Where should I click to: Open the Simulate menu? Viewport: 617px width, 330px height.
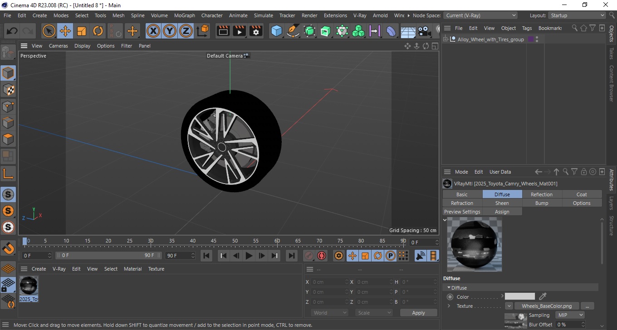point(263,15)
